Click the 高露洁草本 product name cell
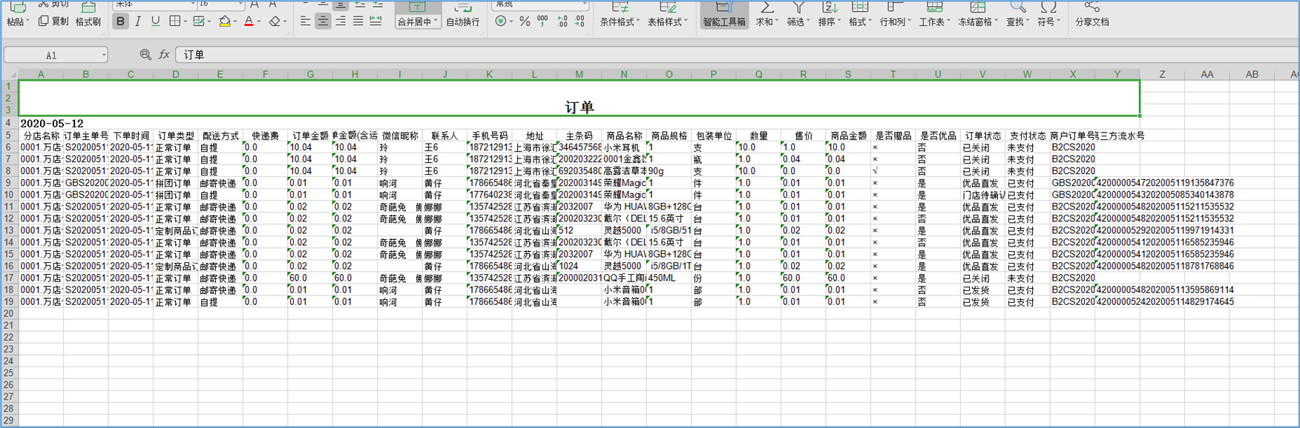The image size is (1300, 428). [x=624, y=171]
